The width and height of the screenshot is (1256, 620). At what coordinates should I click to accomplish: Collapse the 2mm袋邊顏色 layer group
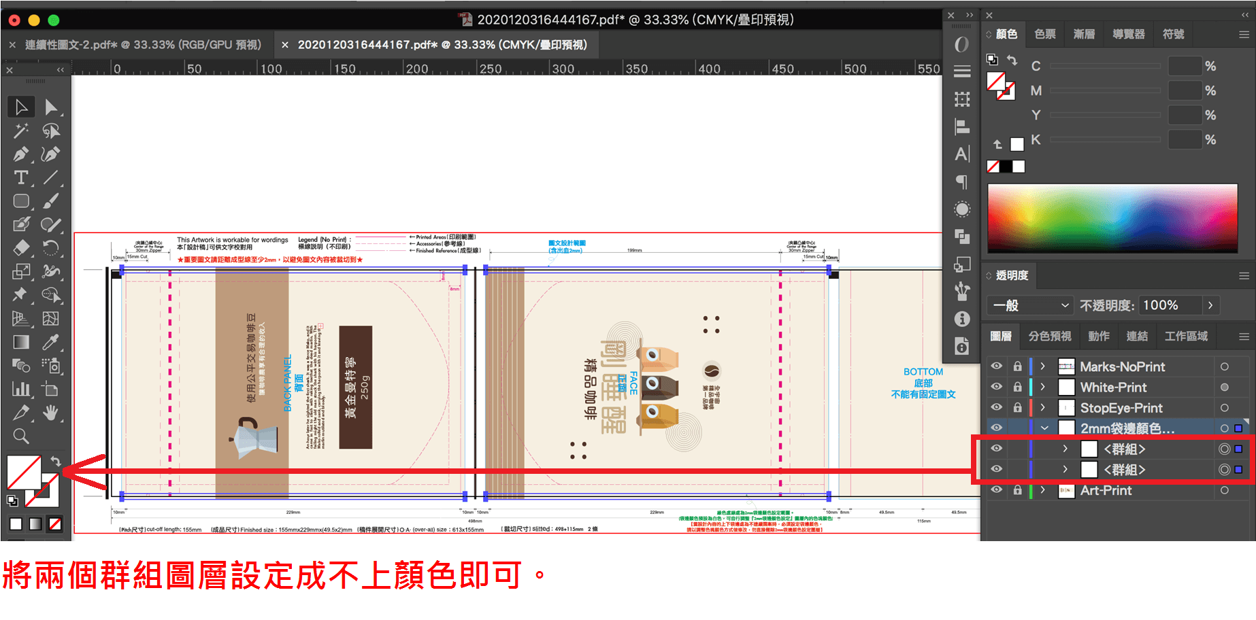coord(1043,428)
